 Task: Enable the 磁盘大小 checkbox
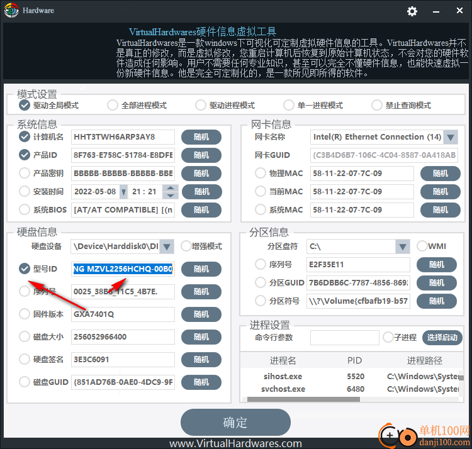25,336
